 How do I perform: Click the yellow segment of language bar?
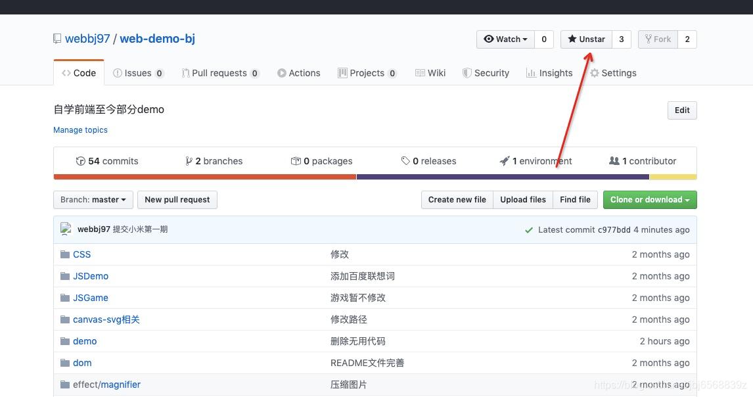[673, 177]
